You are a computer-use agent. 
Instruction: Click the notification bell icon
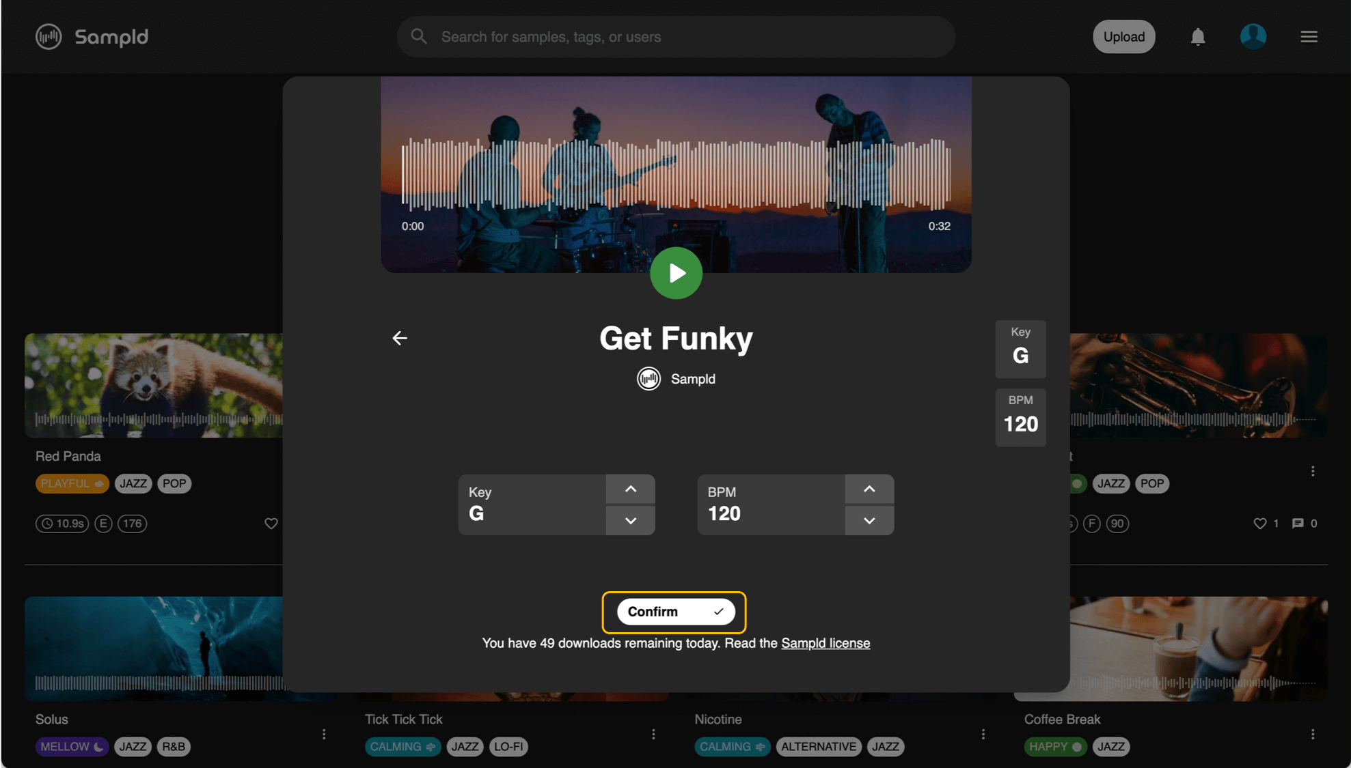pyautogui.click(x=1197, y=36)
